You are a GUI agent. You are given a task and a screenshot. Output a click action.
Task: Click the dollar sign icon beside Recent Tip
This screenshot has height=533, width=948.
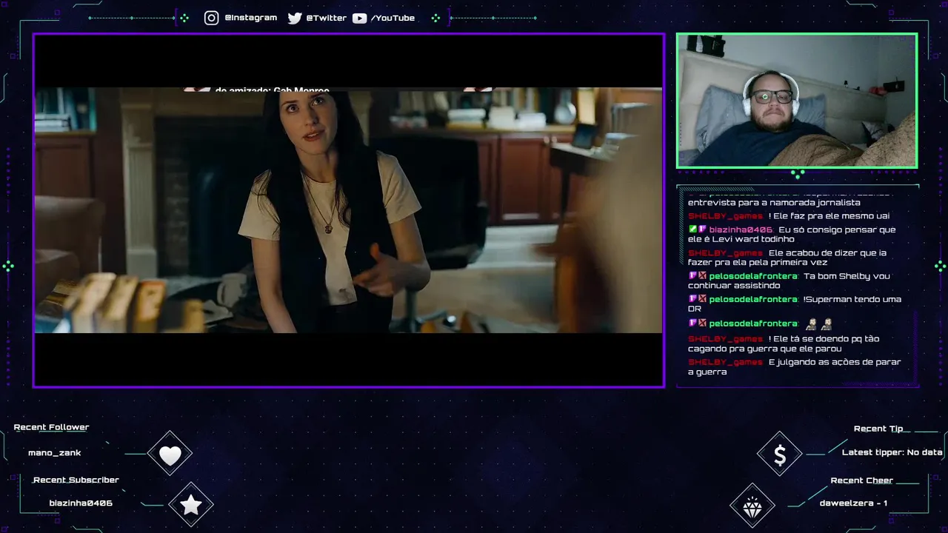(x=779, y=455)
